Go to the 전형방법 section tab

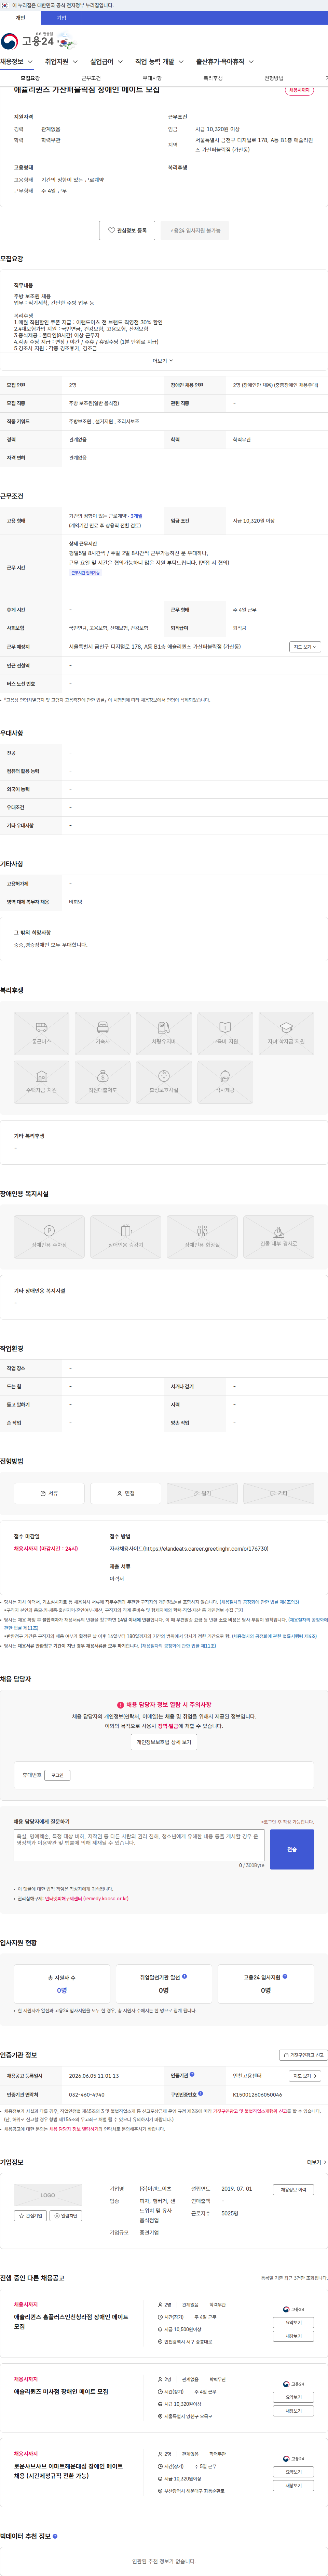pos(273,78)
